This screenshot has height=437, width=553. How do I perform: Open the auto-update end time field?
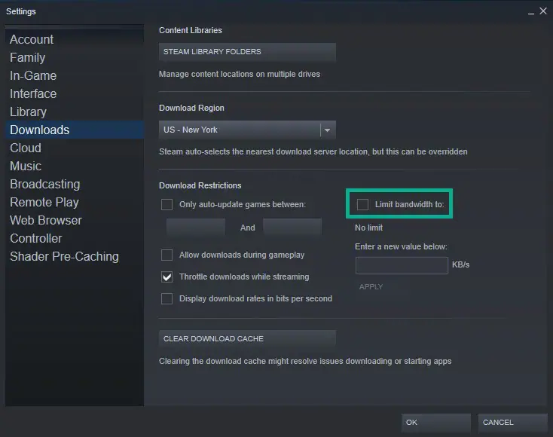[x=292, y=228]
